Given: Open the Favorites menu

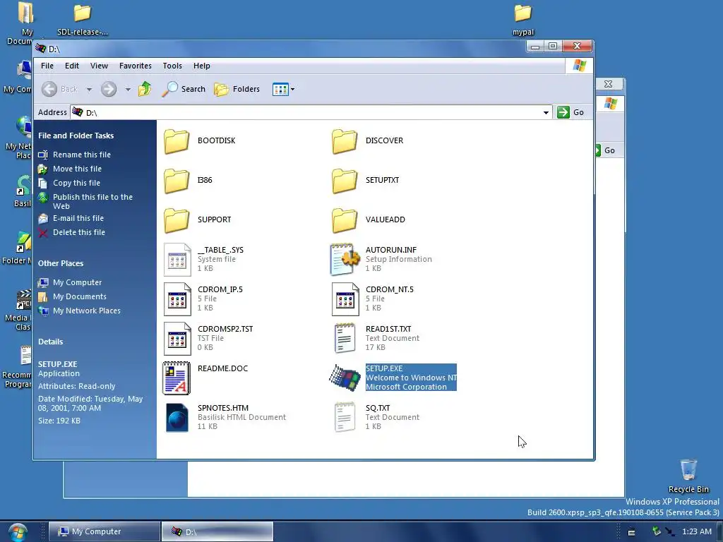Looking at the screenshot, I should [135, 66].
